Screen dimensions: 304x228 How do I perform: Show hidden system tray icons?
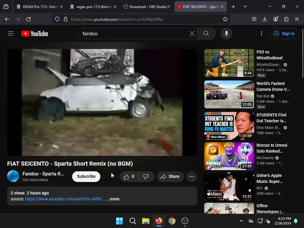(x=241, y=221)
